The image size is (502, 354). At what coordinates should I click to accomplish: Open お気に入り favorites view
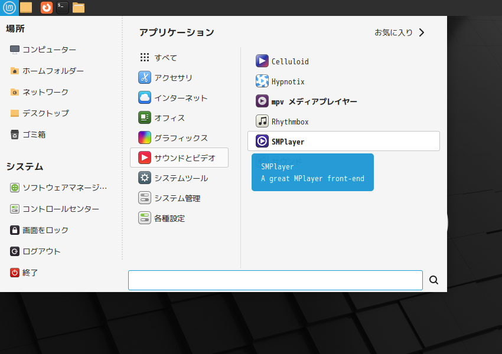coord(393,32)
